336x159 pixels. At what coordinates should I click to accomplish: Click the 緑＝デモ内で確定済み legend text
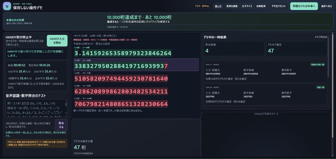click(108, 111)
